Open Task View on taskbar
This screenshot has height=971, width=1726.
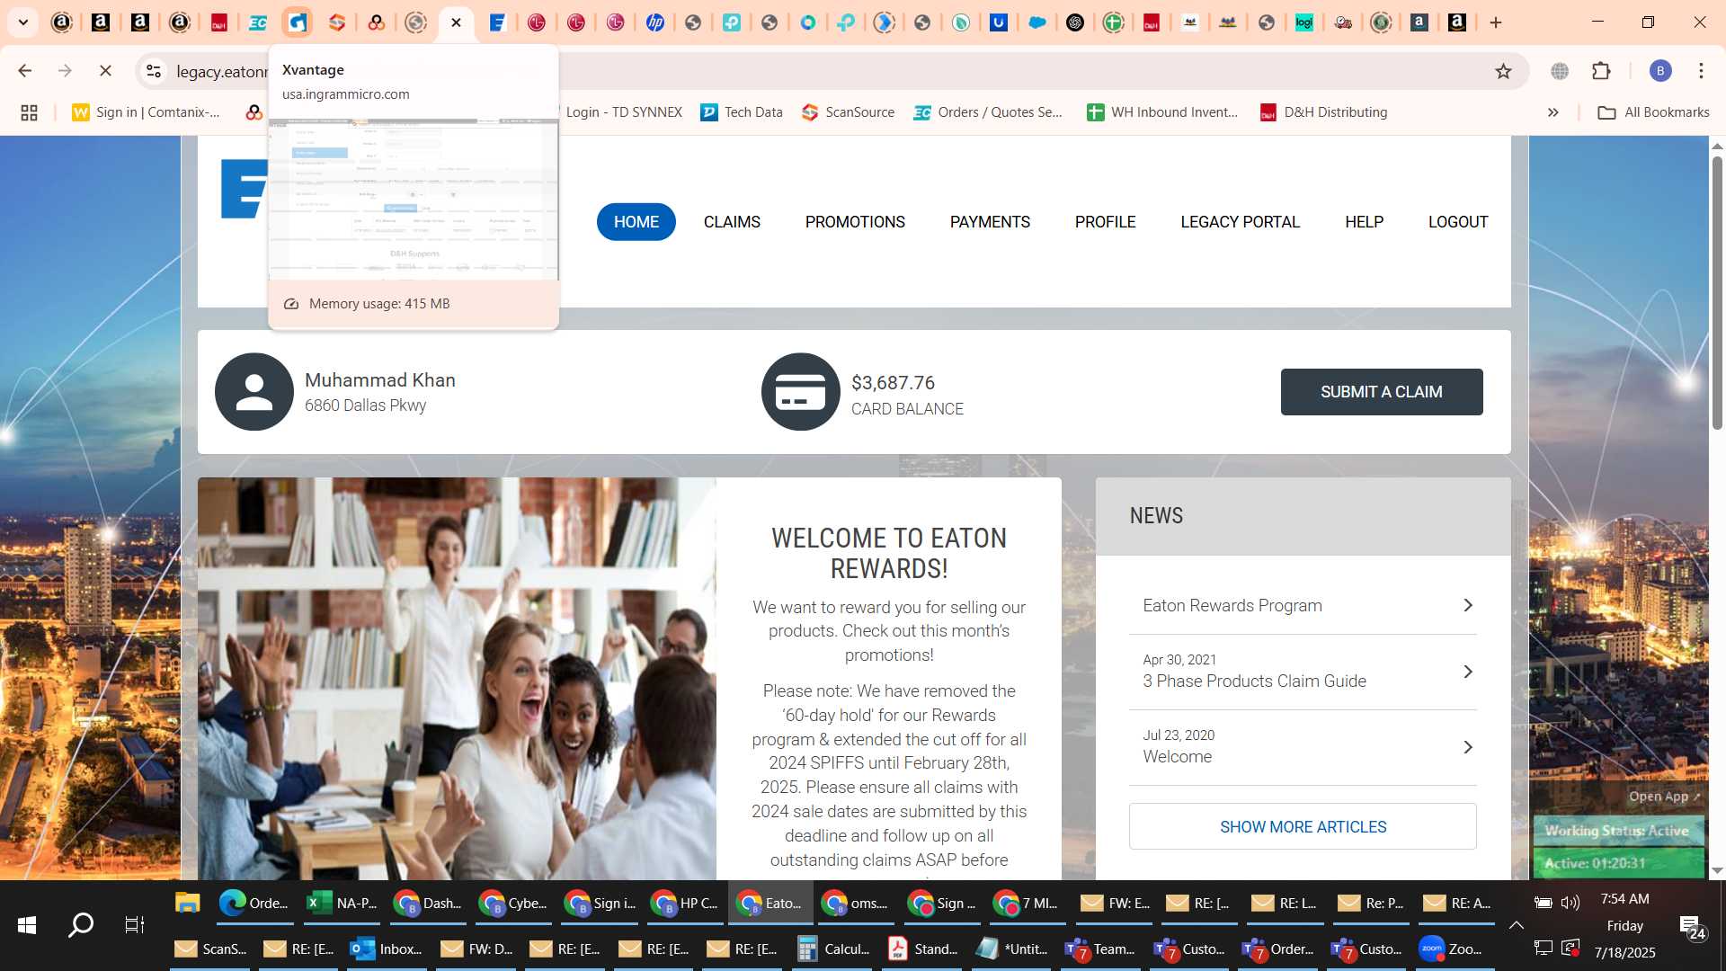134,925
